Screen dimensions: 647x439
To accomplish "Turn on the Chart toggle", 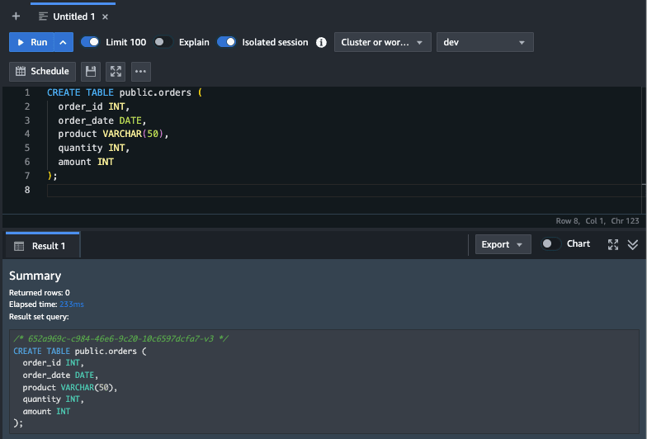I will pyautogui.click(x=551, y=244).
